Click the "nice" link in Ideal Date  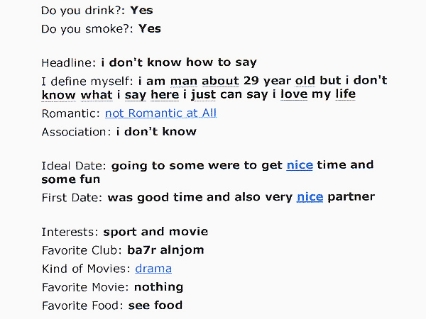tap(300, 165)
